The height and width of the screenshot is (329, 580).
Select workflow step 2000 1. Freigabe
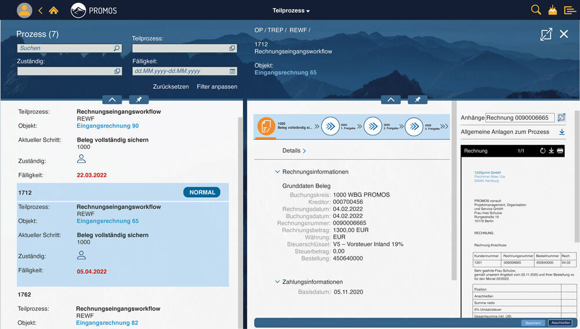[330, 126]
